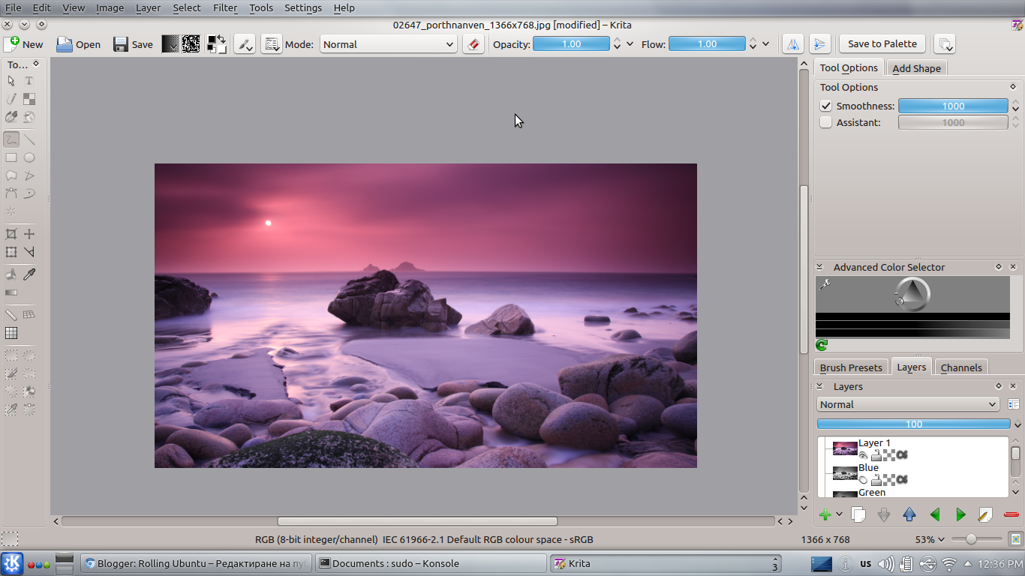The width and height of the screenshot is (1025, 576).
Task: Open the layer blending mode dropdown
Action: click(x=908, y=404)
